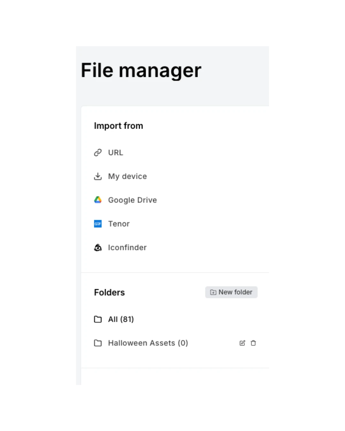Click the chain link icon beside URL

(98, 153)
